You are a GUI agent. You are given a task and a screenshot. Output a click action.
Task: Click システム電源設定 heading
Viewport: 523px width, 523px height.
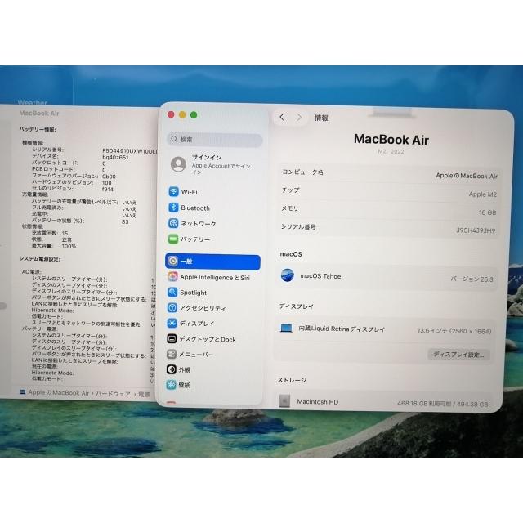tap(40, 259)
